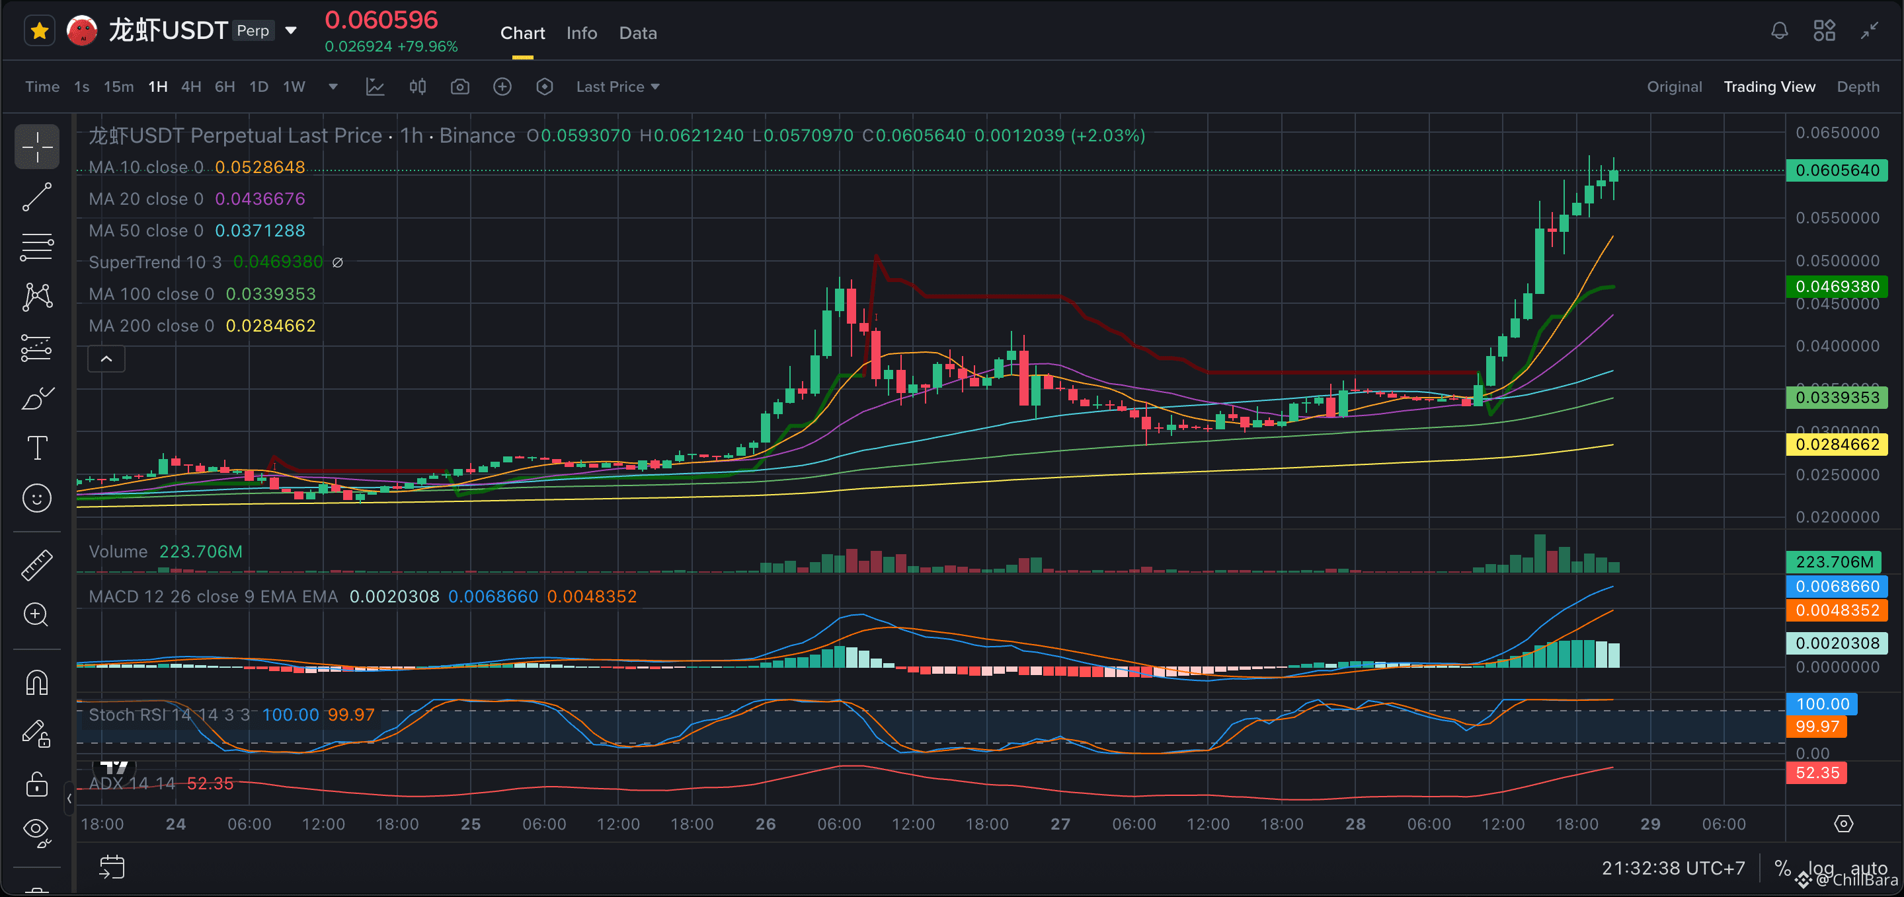Image resolution: width=1904 pixels, height=897 pixels.
Task: Click the MA 10 close legend
Action: coord(146,168)
